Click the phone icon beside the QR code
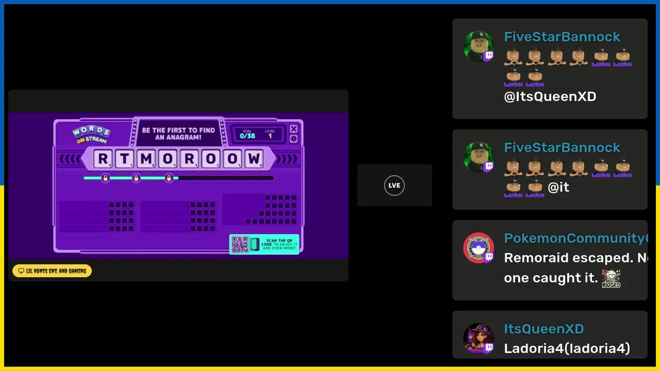This screenshot has width=660, height=371. click(254, 244)
